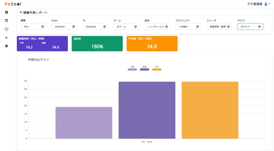Open the 担当 dropdown showing トップセールス

(157, 27)
